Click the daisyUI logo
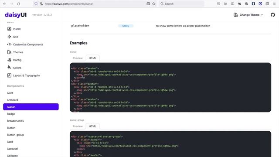 coord(16,15)
